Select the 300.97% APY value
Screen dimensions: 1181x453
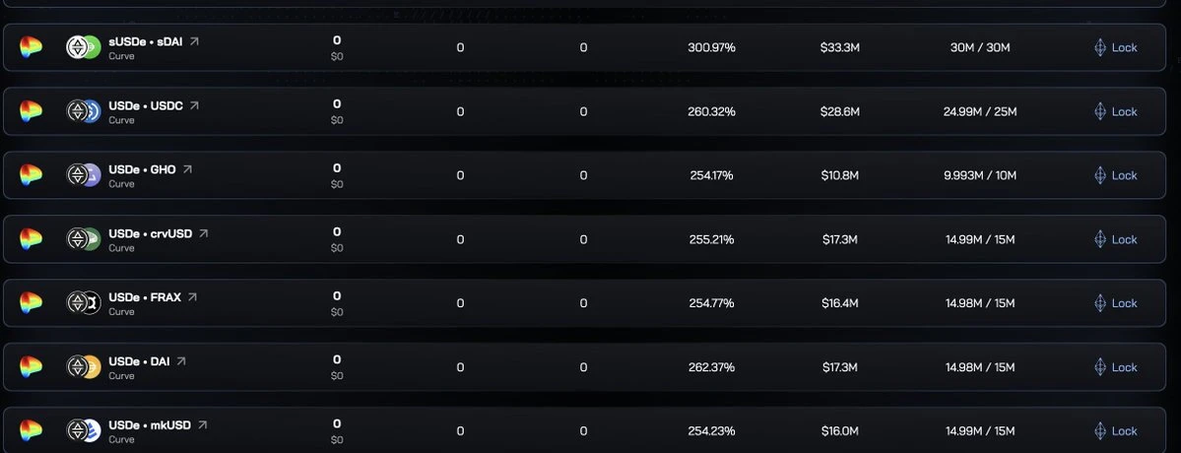[711, 47]
